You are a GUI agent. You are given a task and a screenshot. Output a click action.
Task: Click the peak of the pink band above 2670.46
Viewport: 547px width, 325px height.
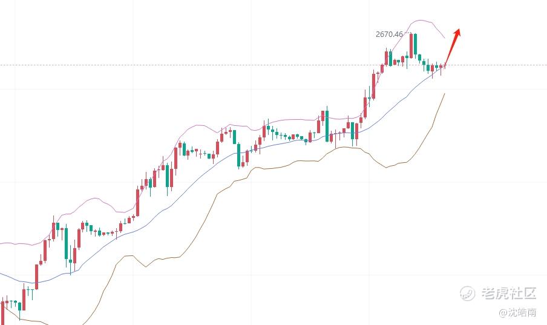(421, 20)
